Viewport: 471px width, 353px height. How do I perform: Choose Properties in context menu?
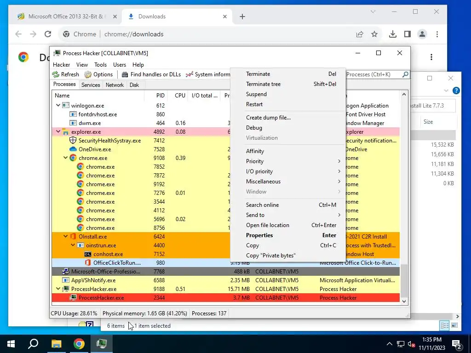pyautogui.click(x=288, y=235)
